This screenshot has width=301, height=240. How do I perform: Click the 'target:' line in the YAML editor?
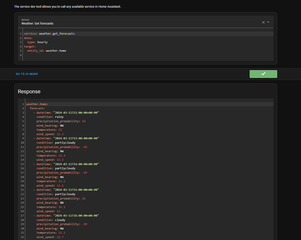pos(29,46)
